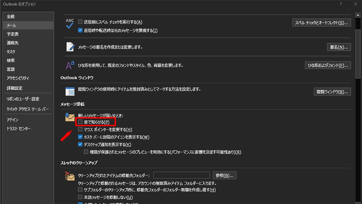
Task: Tick the 音で知らせる checkbox
Action: [x=80, y=122]
